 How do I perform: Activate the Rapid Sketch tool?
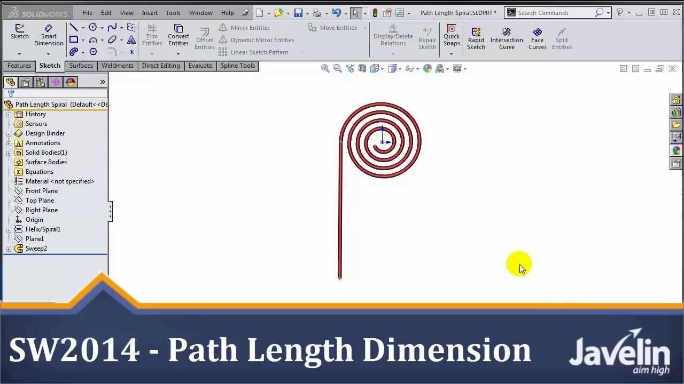[476, 39]
